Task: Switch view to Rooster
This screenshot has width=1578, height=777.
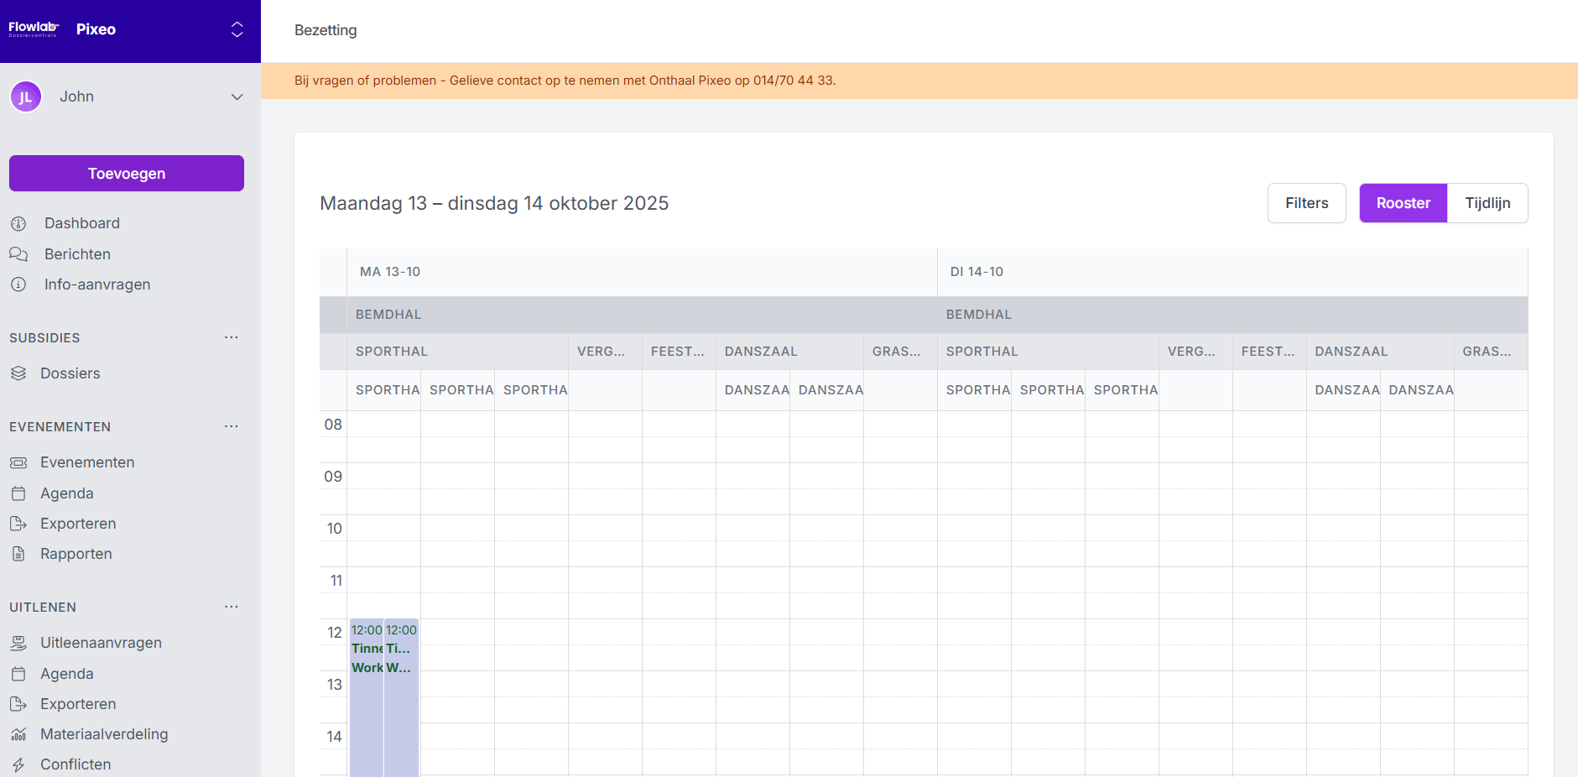Action: 1403,203
